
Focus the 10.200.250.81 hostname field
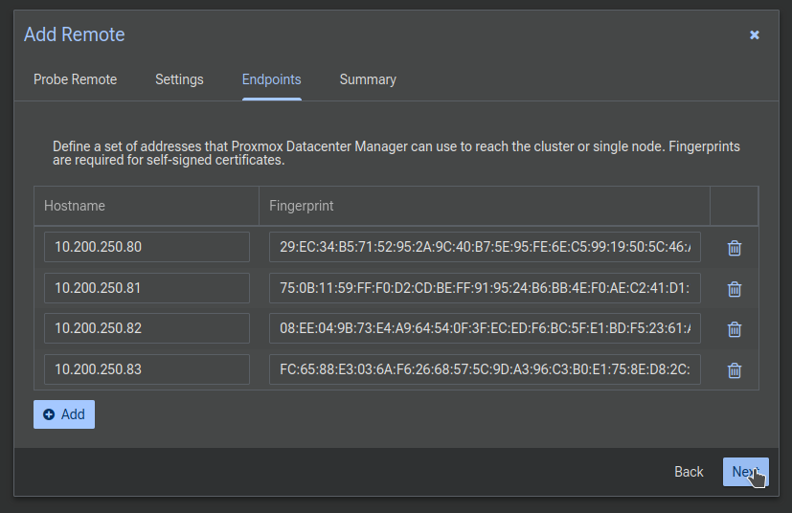(x=147, y=288)
